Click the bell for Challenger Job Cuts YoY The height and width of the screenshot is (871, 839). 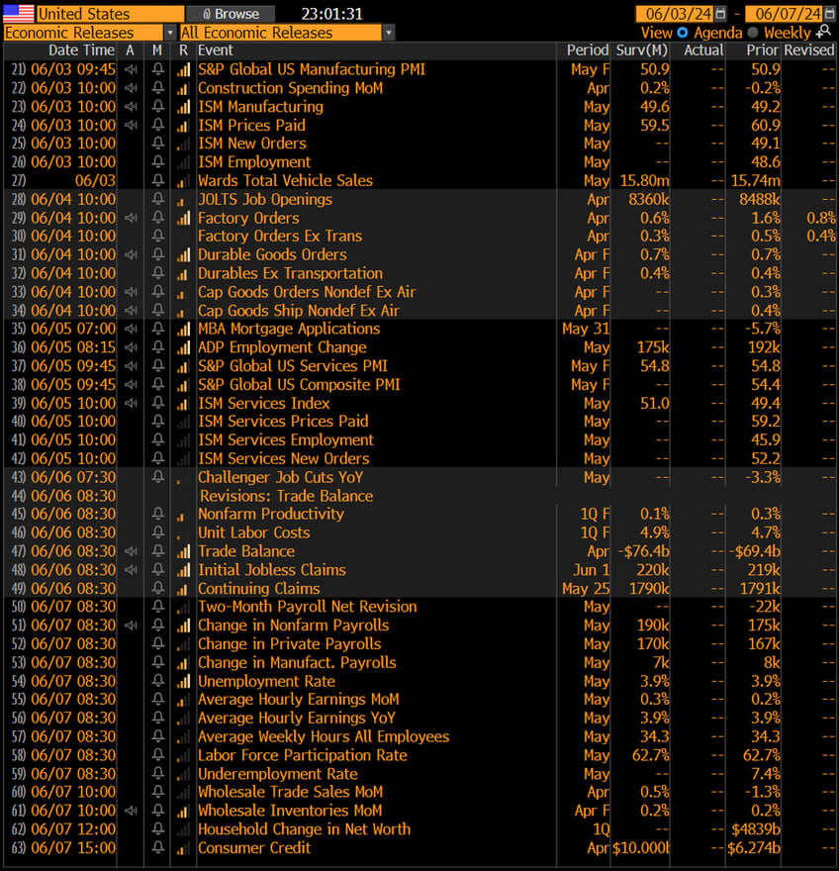tap(158, 477)
